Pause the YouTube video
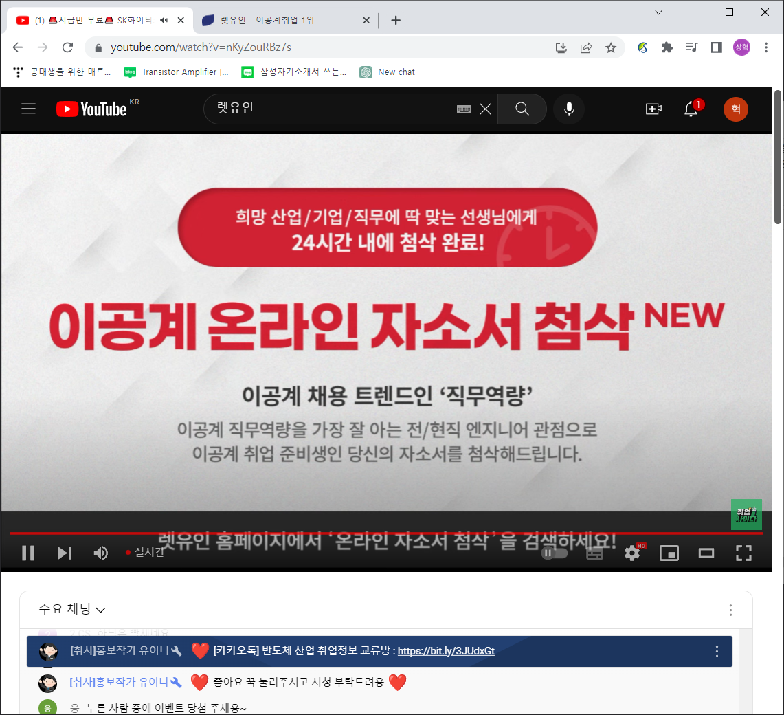 [x=28, y=553]
